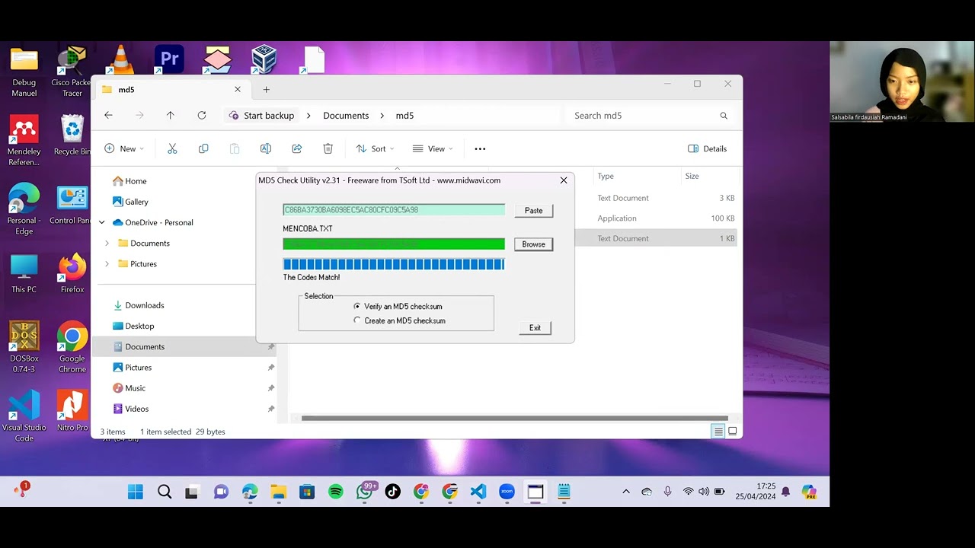Open a new File Explorer tab
975x548 pixels.
[x=266, y=90]
